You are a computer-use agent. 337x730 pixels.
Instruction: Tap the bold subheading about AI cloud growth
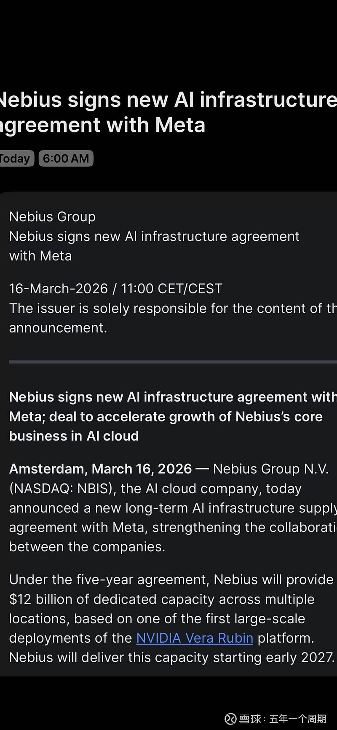coord(168,416)
